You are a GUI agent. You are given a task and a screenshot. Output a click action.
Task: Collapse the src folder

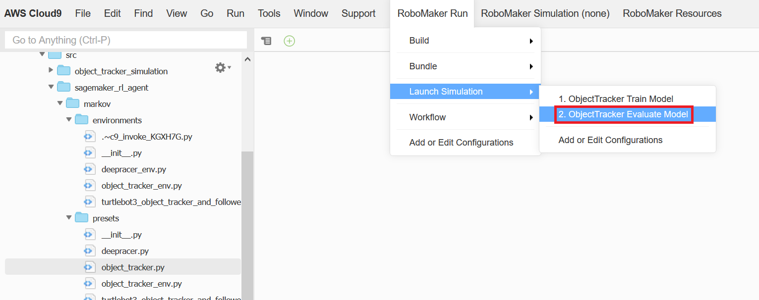pos(42,55)
